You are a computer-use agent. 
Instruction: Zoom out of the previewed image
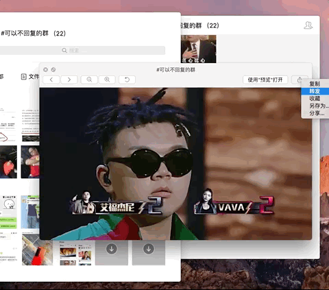pyautogui.click(x=89, y=80)
